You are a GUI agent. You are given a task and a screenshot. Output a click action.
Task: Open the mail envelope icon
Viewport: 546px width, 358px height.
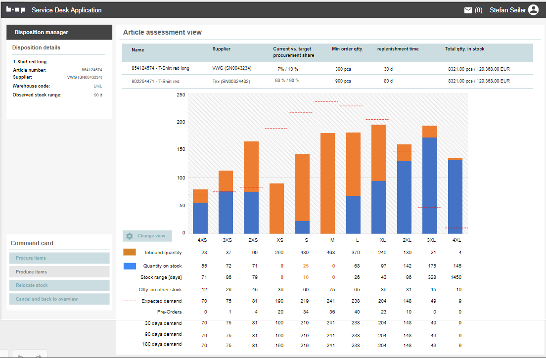click(x=468, y=10)
